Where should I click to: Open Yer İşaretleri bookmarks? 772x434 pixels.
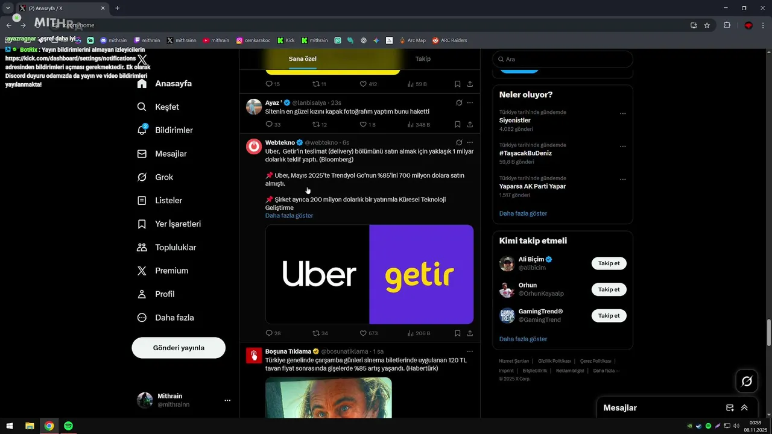tap(169, 224)
